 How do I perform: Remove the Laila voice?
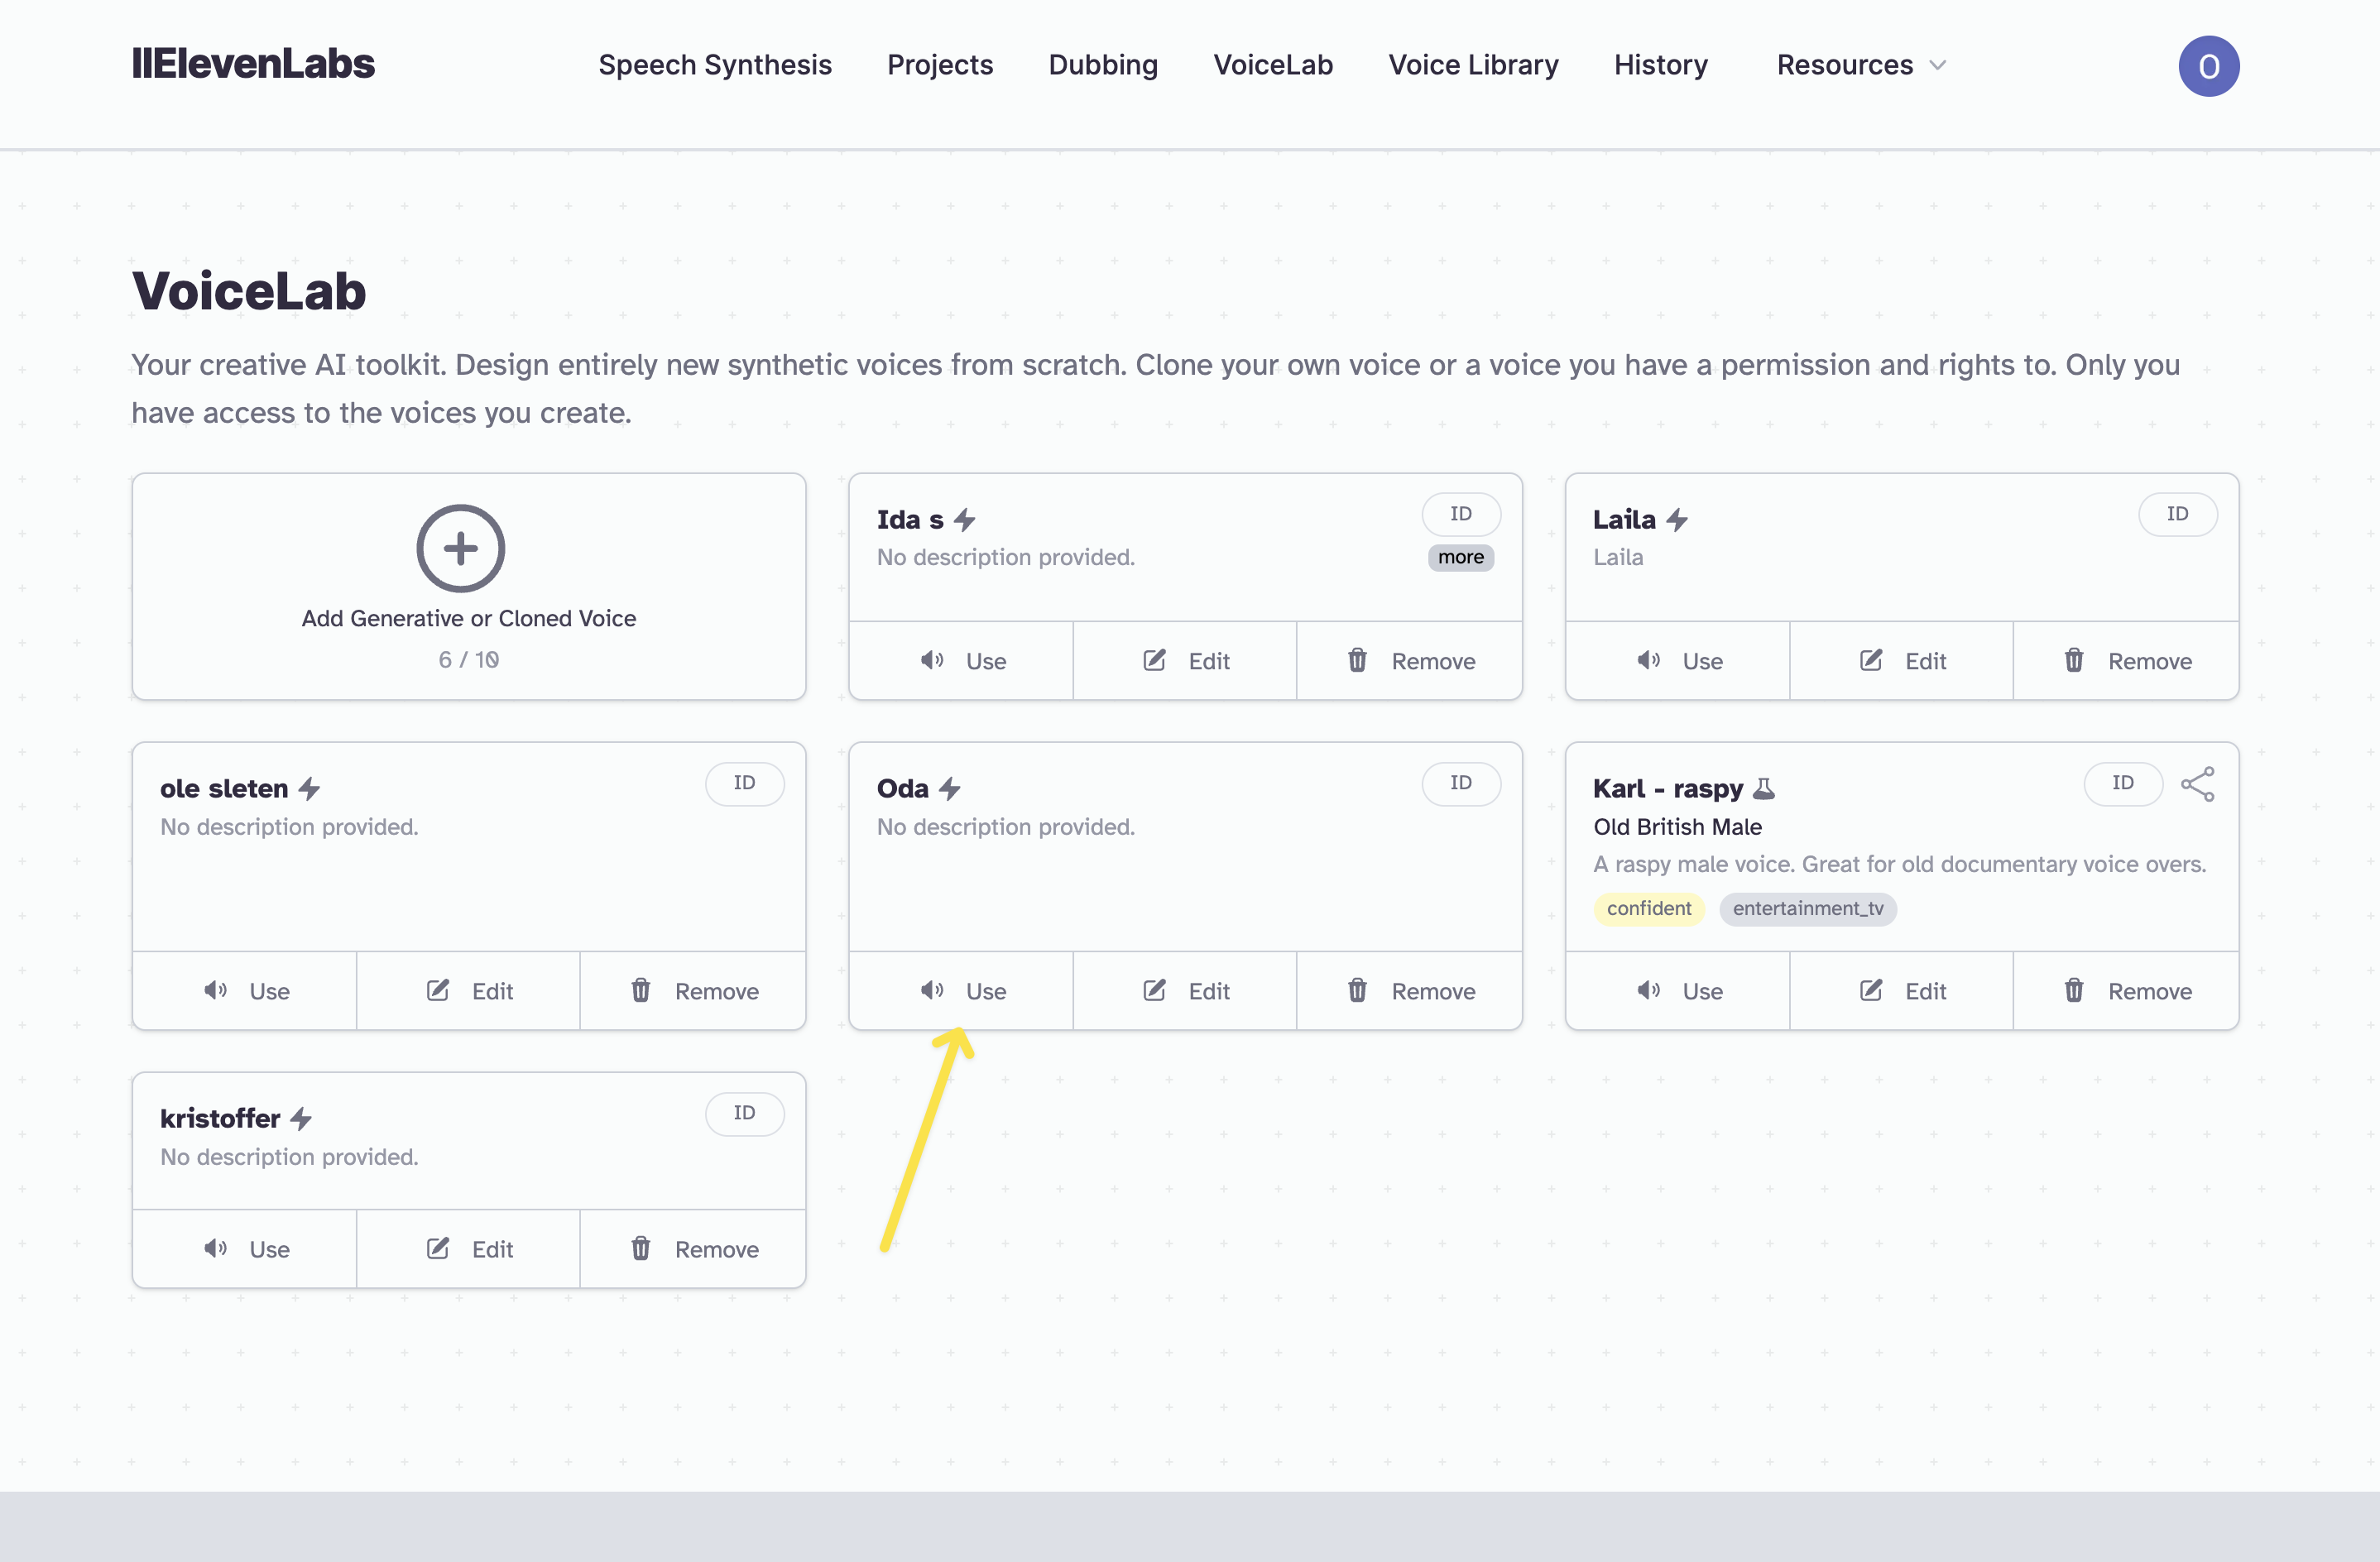click(x=2126, y=660)
